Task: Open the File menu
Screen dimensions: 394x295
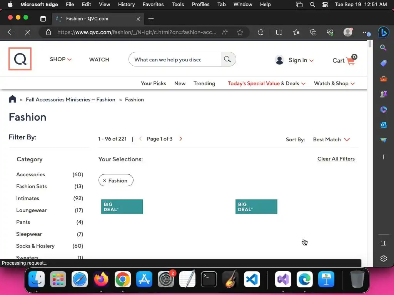Action: pyautogui.click(x=70, y=5)
